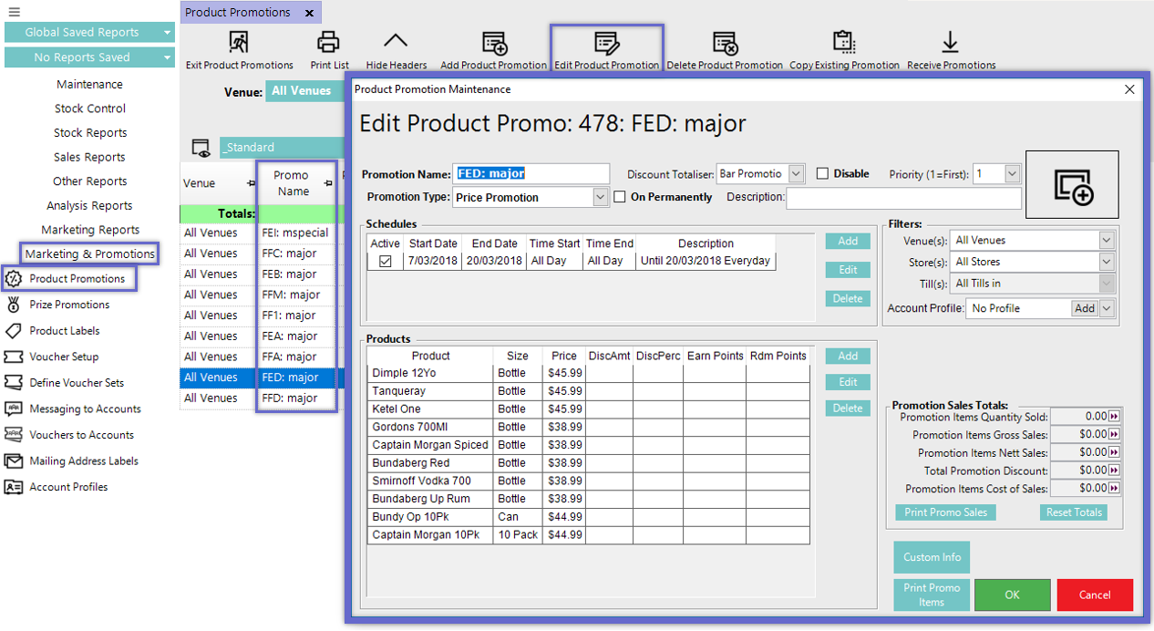
Task: Click the Reset Totals button
Action: [x=1074, y=512]
